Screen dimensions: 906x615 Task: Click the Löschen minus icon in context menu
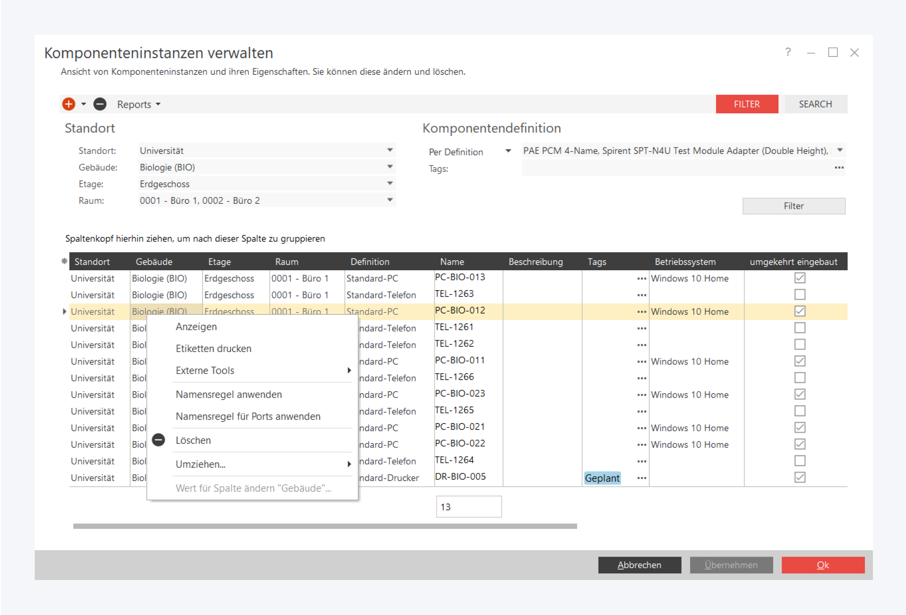[x=158, y=440]
